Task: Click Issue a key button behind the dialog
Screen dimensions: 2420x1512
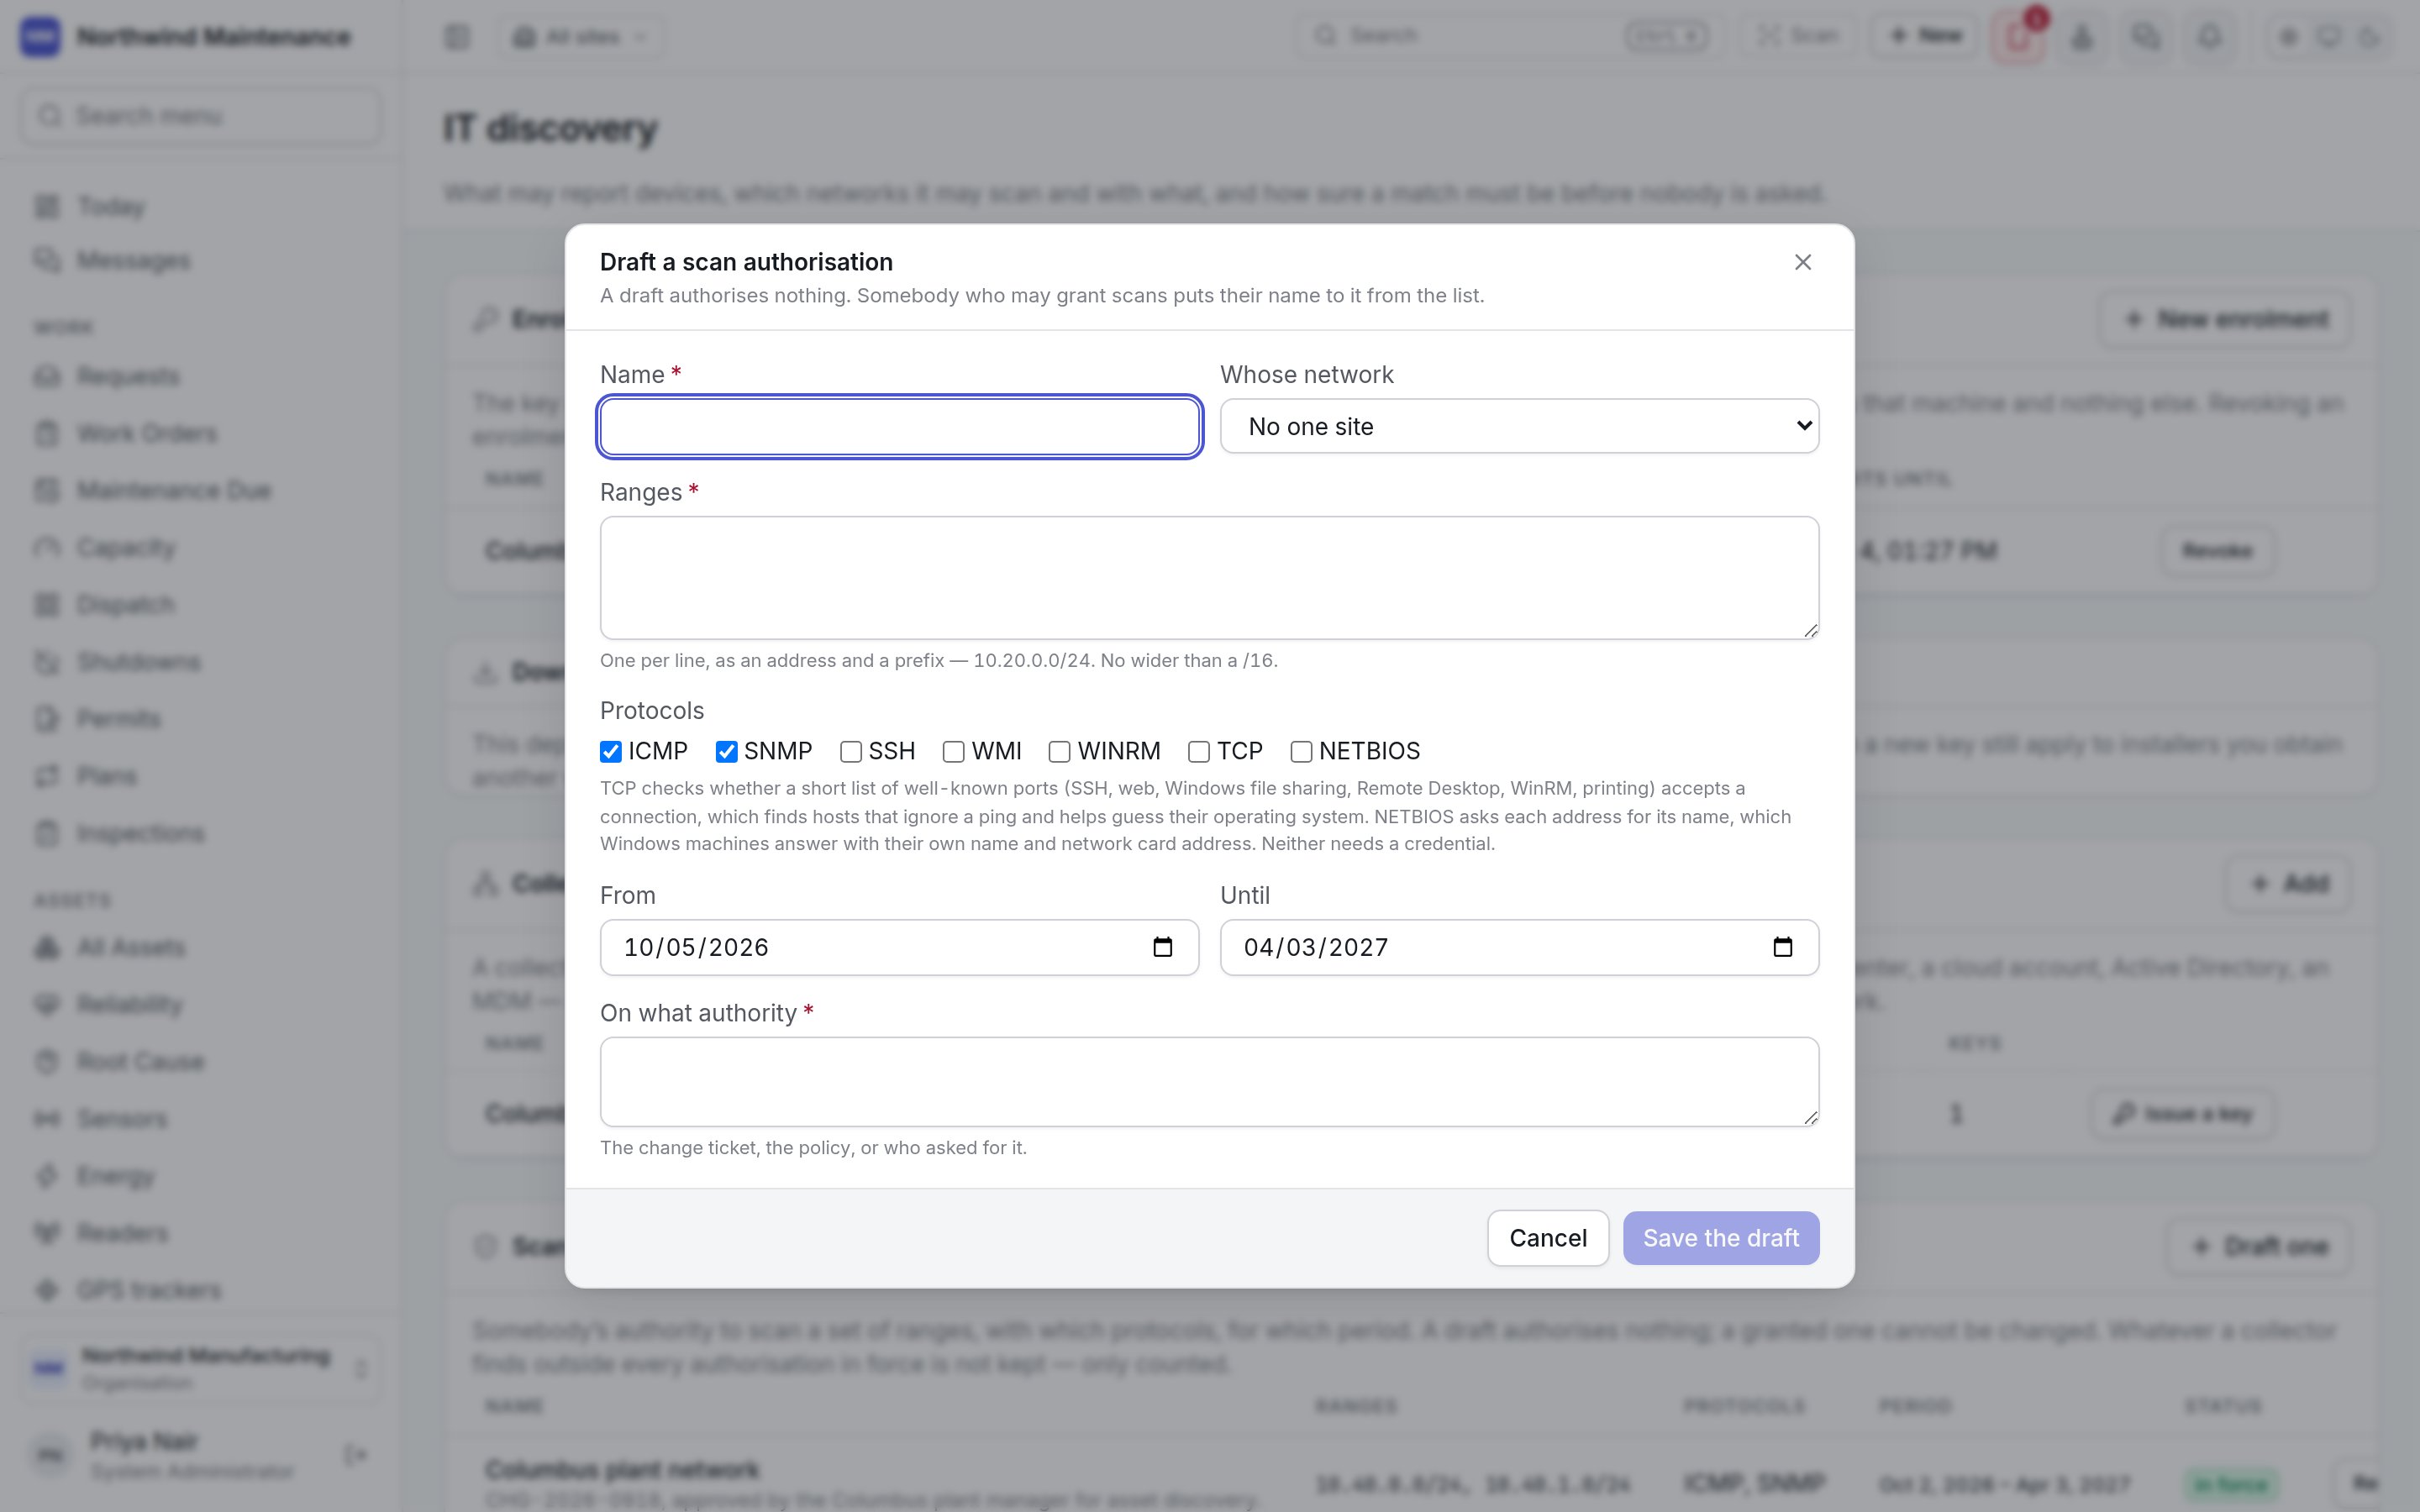Action: pyautogui.click(x=2184, y=1114)
